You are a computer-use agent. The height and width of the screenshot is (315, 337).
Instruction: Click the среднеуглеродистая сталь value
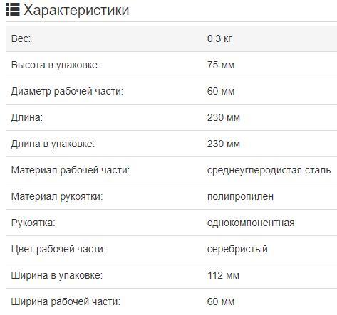coord(269,170)
